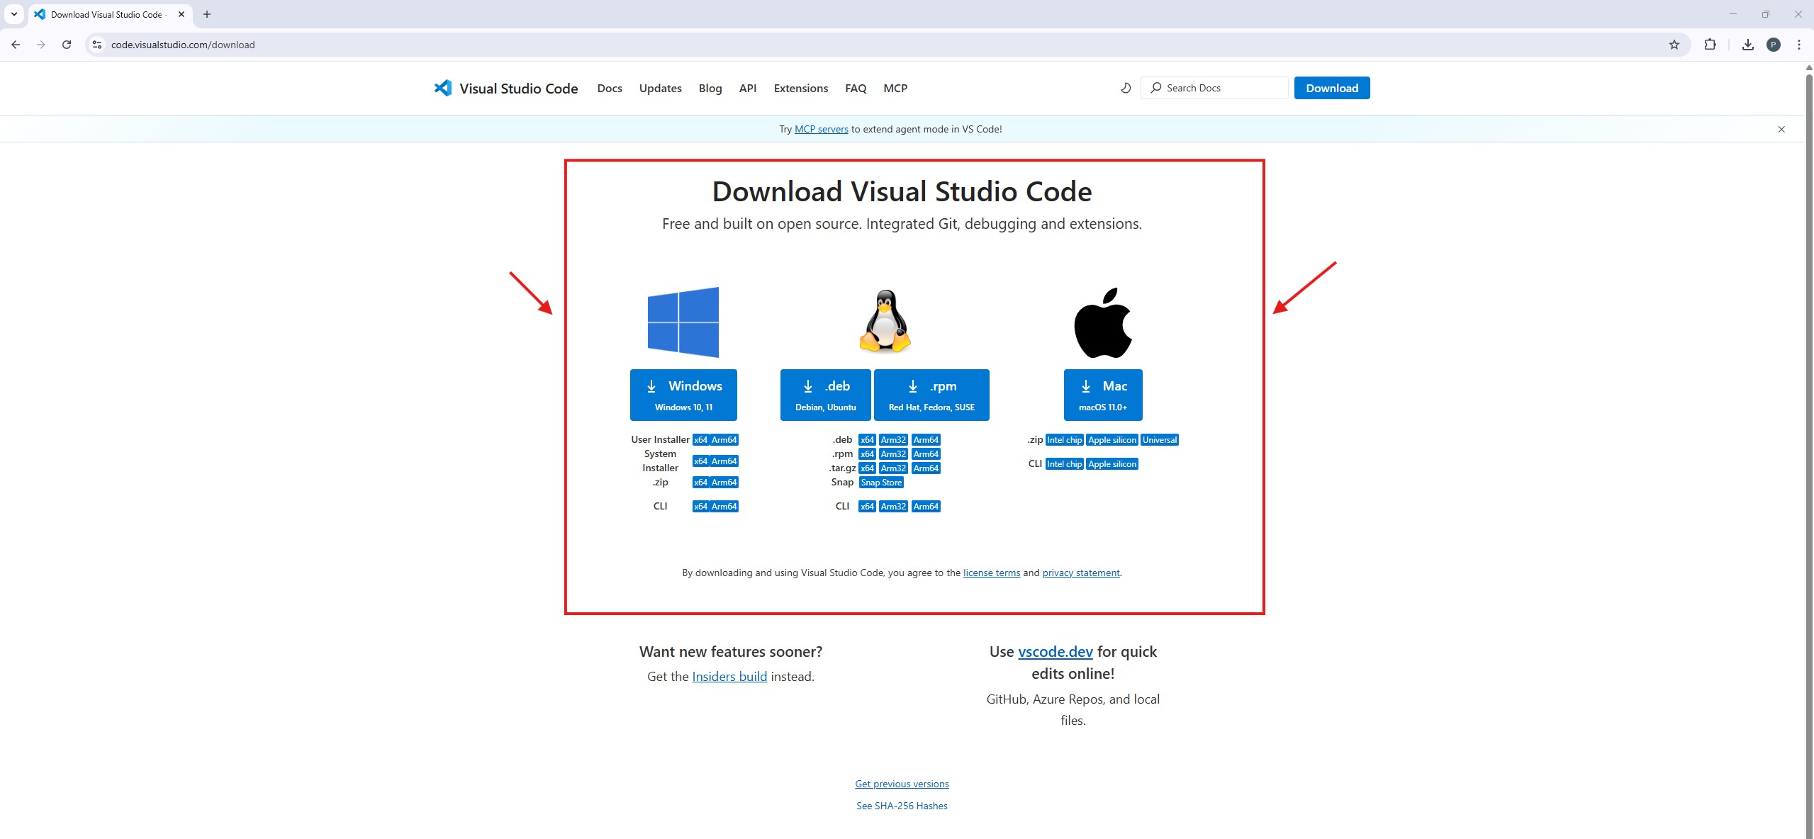Download the .deb Debian, Ubuntu package
The width and height of the screenshot is (1814, 839).
[825, 395]
